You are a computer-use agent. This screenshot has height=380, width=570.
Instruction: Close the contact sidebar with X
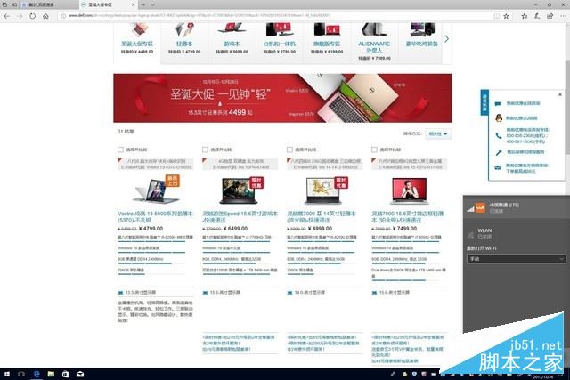pyautogui.click(x=560, y=95)
